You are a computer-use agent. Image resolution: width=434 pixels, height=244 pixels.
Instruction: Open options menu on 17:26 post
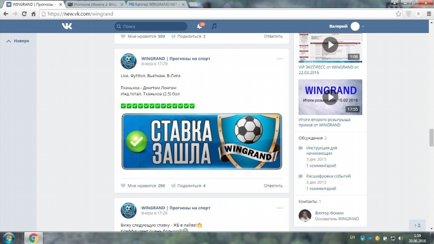[280, 208]
